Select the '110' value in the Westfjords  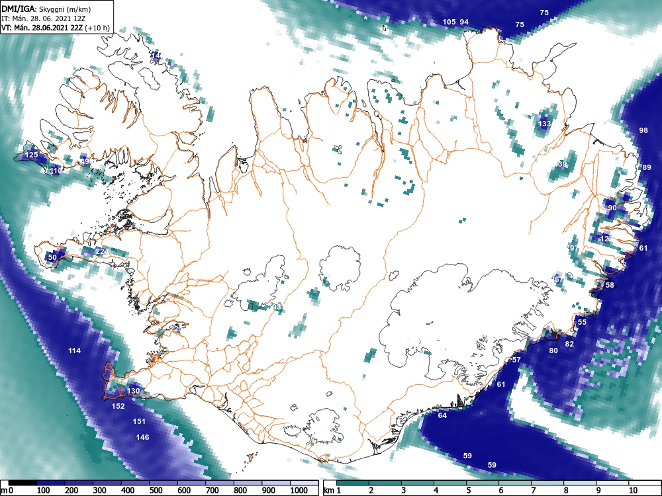click(56, 171)
